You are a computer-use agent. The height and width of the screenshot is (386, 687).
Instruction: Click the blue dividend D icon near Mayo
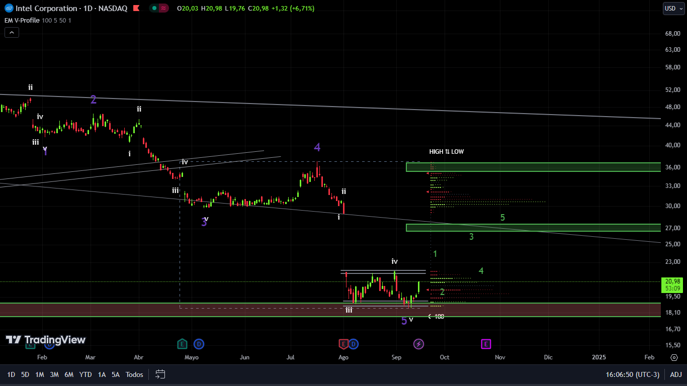pyautogui.click(x=199, y=344)
